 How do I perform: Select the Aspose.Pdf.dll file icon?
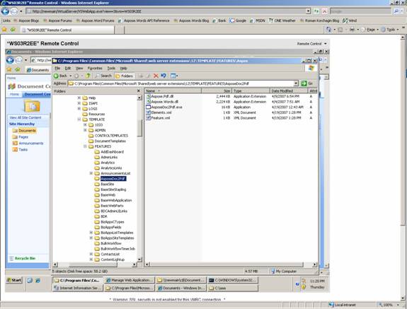pos(149,96)
